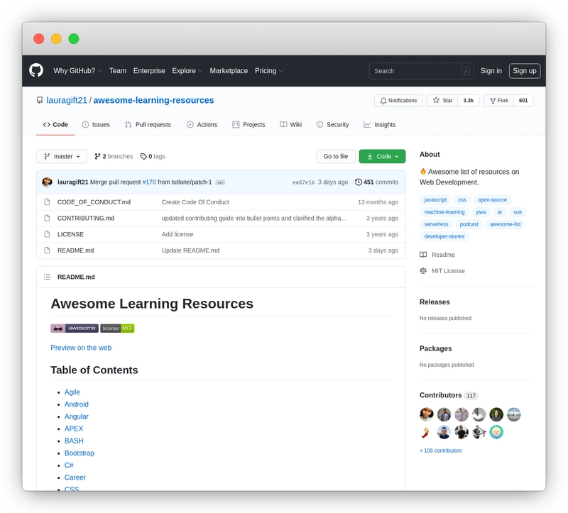View the Security tab
Image resolution: width=568 pixels, height=513 pixels.
(x=332, y=125)
